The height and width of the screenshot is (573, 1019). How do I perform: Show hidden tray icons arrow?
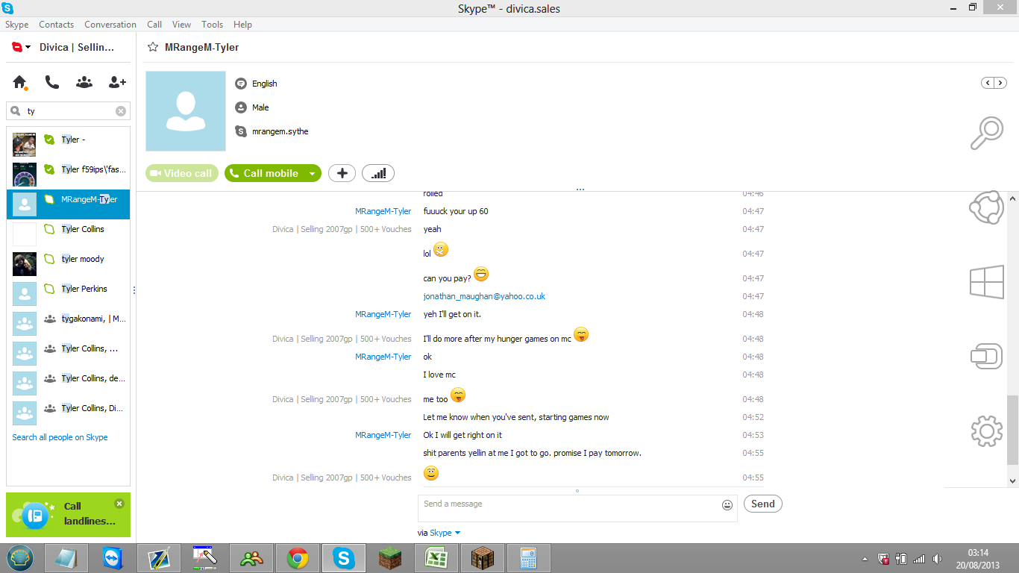865,559
